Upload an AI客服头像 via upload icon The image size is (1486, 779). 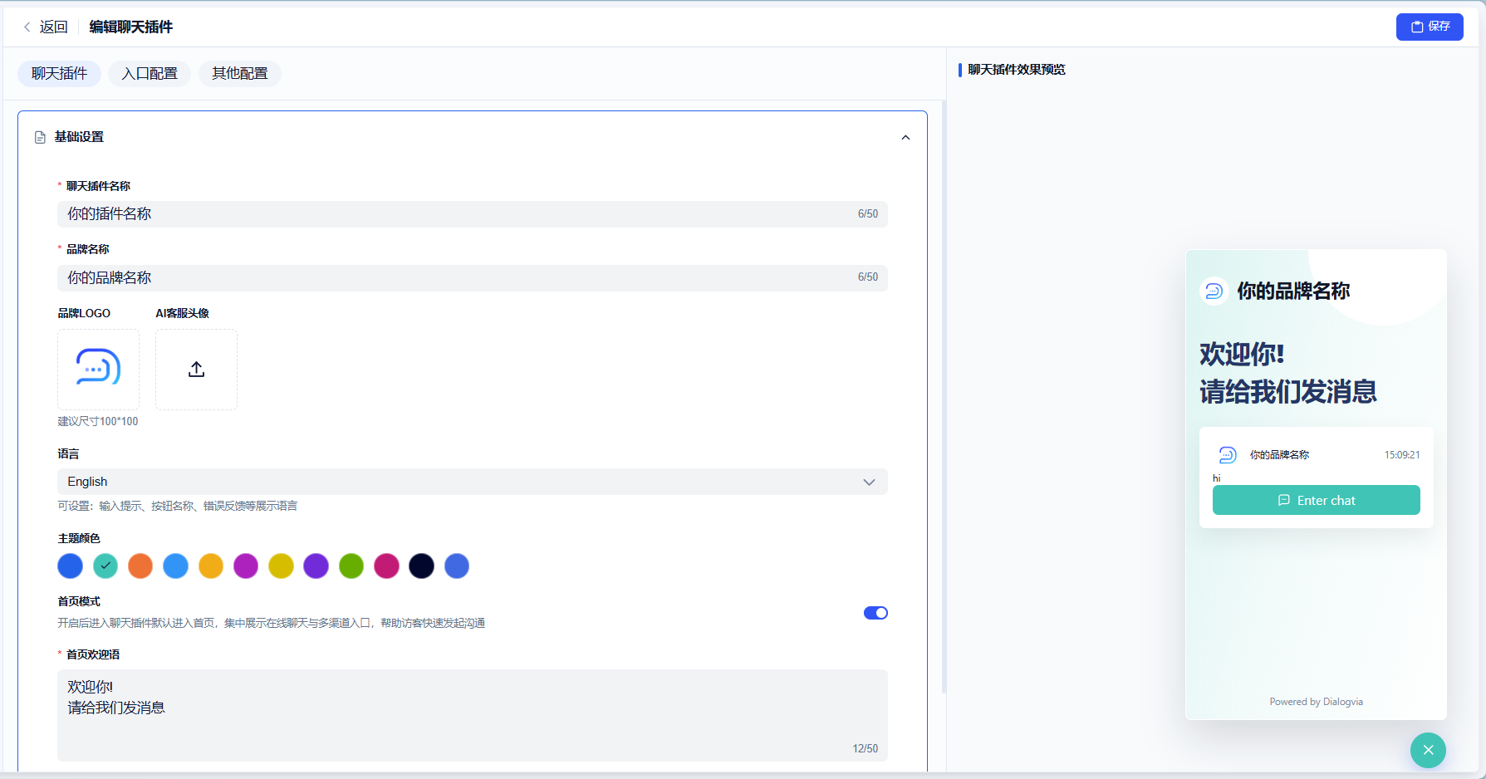coord(196,369)
